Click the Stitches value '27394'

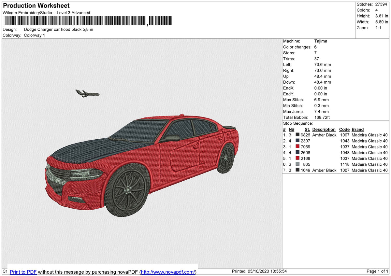pyautogui.click(x=381, y=4)
